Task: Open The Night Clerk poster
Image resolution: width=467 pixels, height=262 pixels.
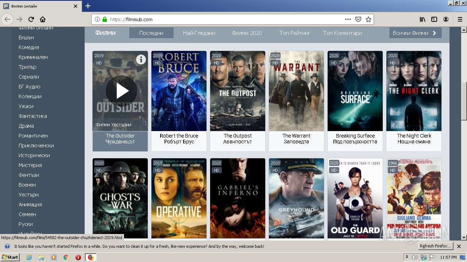Action: pos(414,91)
